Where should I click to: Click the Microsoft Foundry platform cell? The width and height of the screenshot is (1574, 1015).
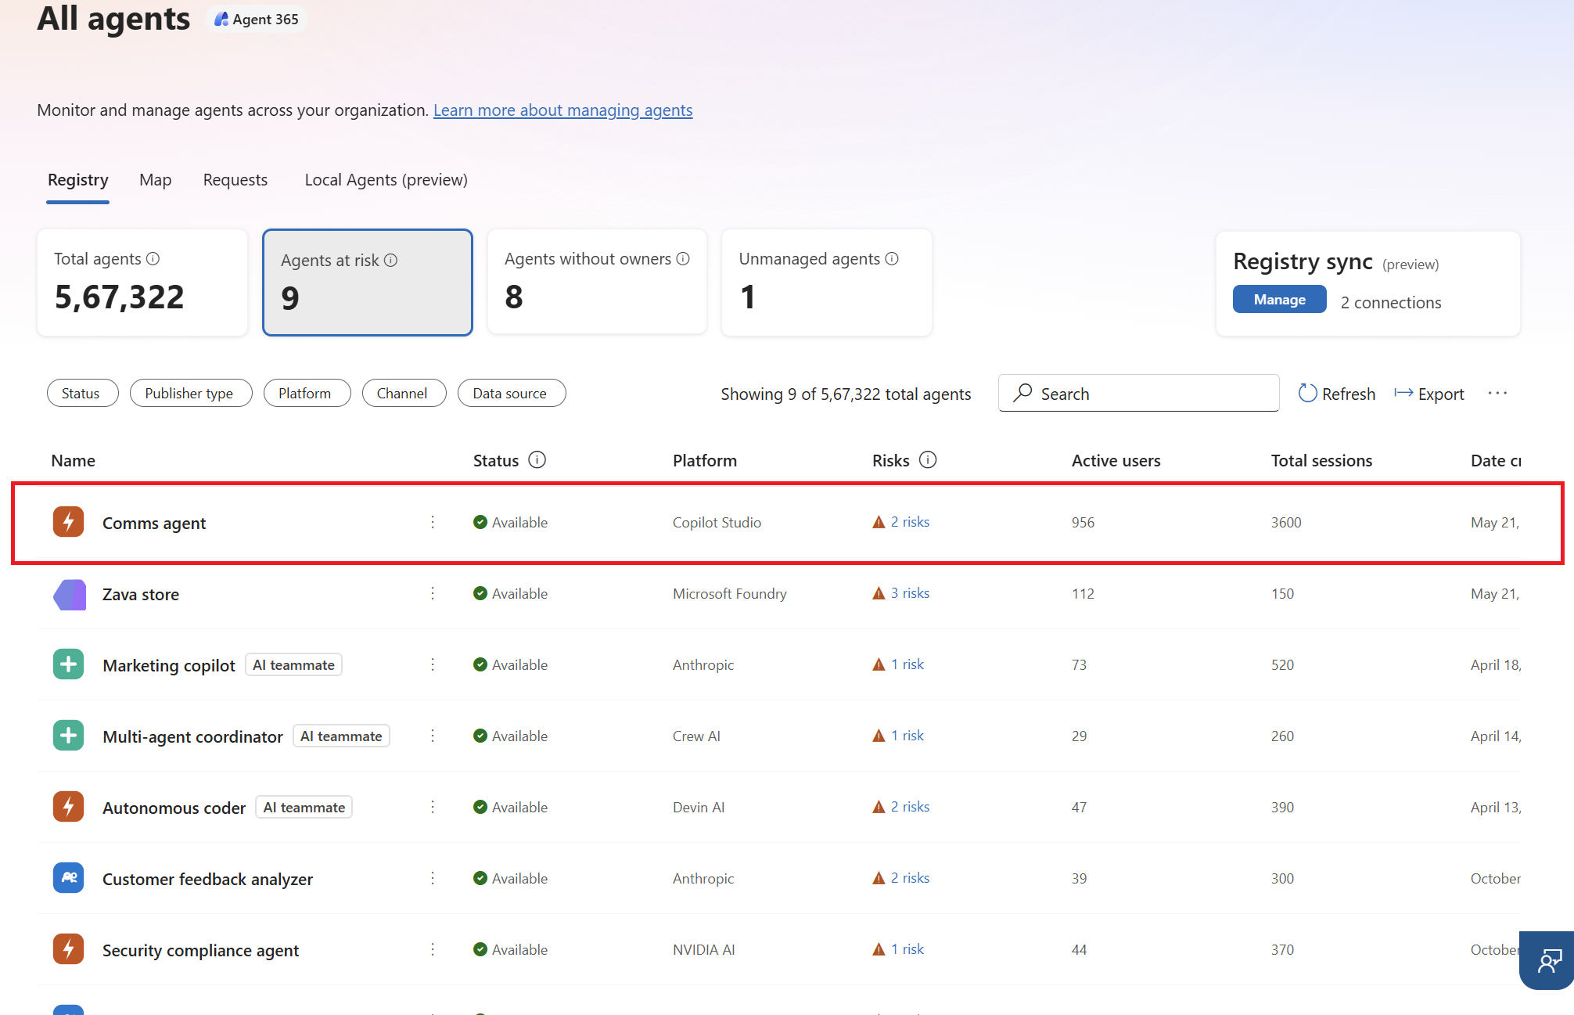coord(730,593)
